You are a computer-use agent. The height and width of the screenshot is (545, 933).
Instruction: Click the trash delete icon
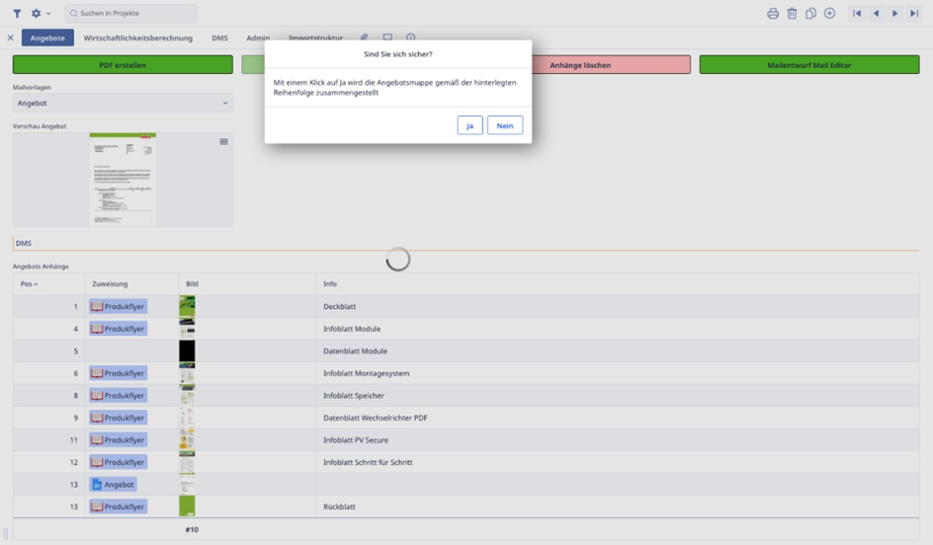792,14
